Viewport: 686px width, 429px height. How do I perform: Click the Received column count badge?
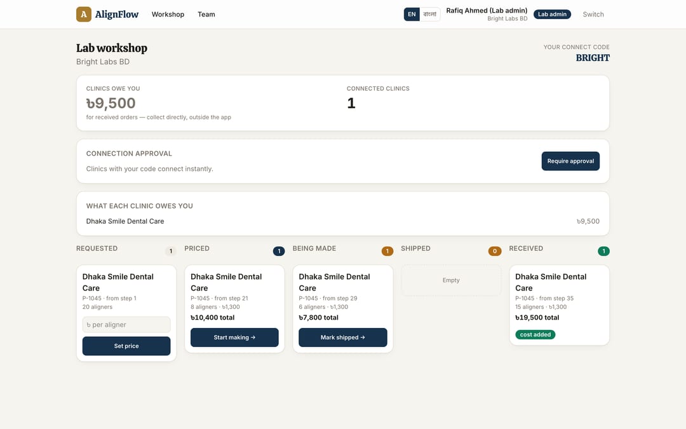pos(604,251)
